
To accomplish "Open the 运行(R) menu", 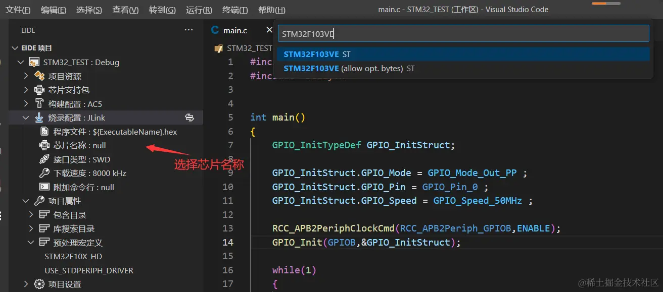I will coord(199,10).
